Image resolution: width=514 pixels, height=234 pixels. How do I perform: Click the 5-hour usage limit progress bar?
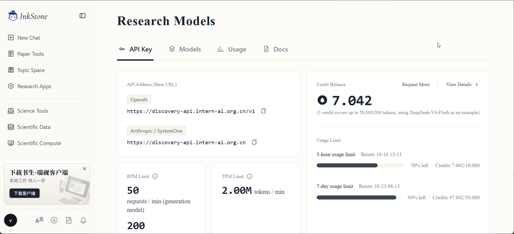[360, 165]
